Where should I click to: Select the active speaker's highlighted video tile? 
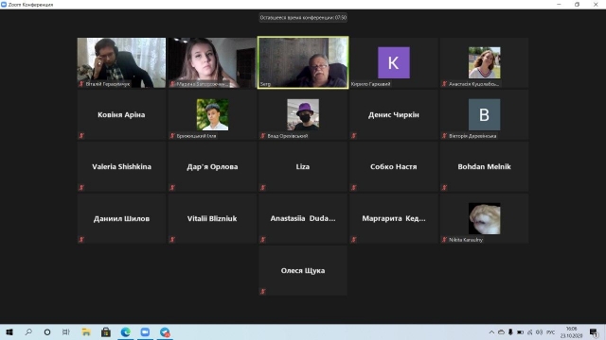pyautogui.click(x=303, y=62)
